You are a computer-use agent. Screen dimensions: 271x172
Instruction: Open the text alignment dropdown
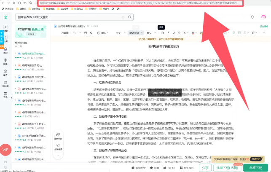[x=246, y=33]
